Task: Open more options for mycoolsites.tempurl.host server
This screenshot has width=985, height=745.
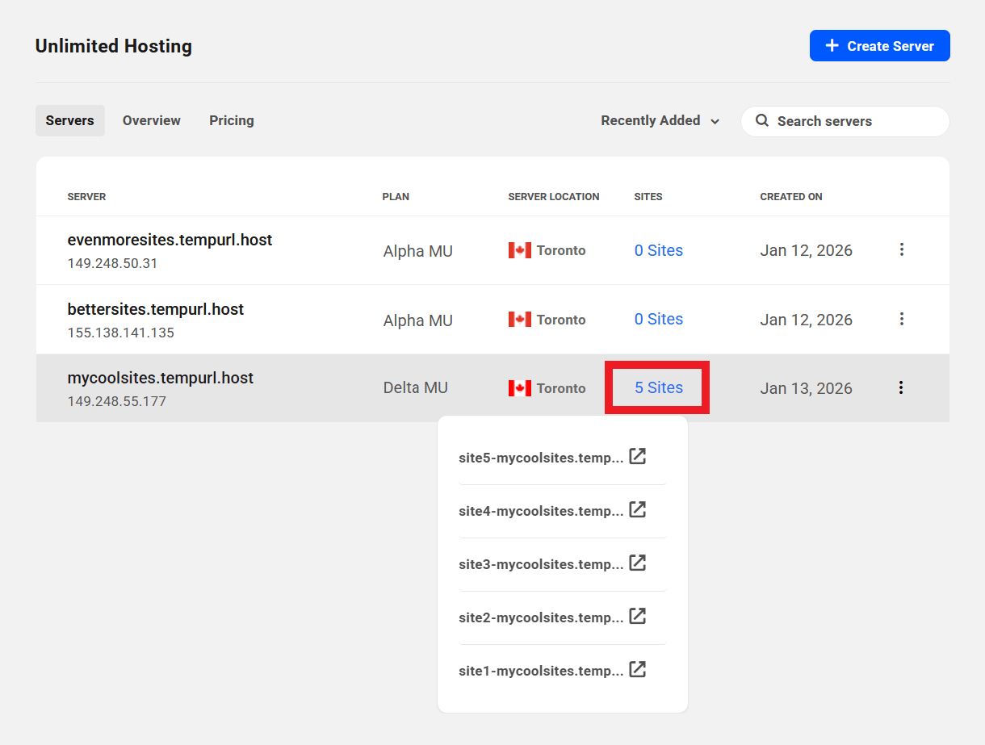Action: coord(902,388)
